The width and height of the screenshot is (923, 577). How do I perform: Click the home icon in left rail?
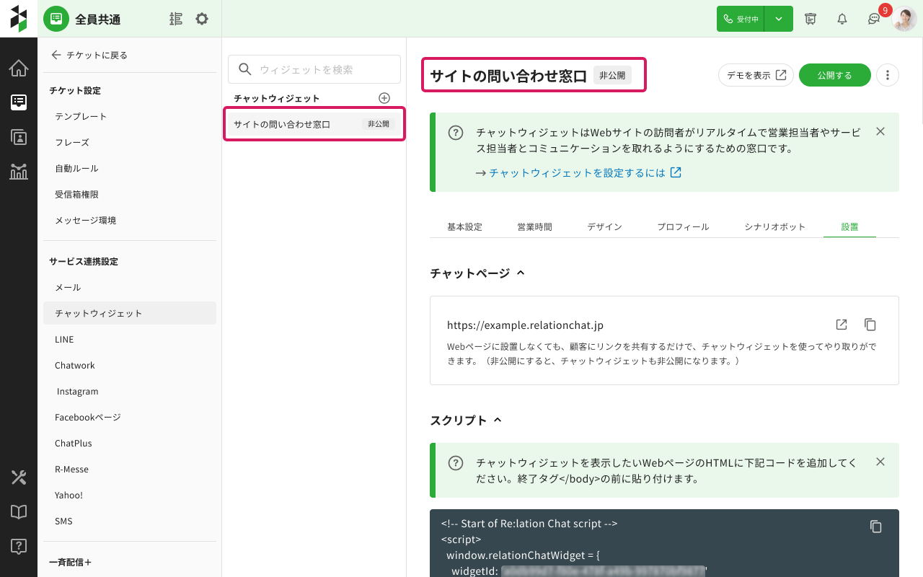point(19,69)
